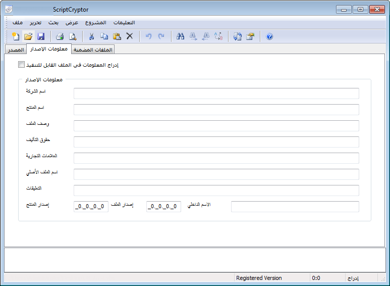The height and width of the screenshot is (286, 390).
Task: Click the Convert/Compile script icon
Action: pos(238,36)
